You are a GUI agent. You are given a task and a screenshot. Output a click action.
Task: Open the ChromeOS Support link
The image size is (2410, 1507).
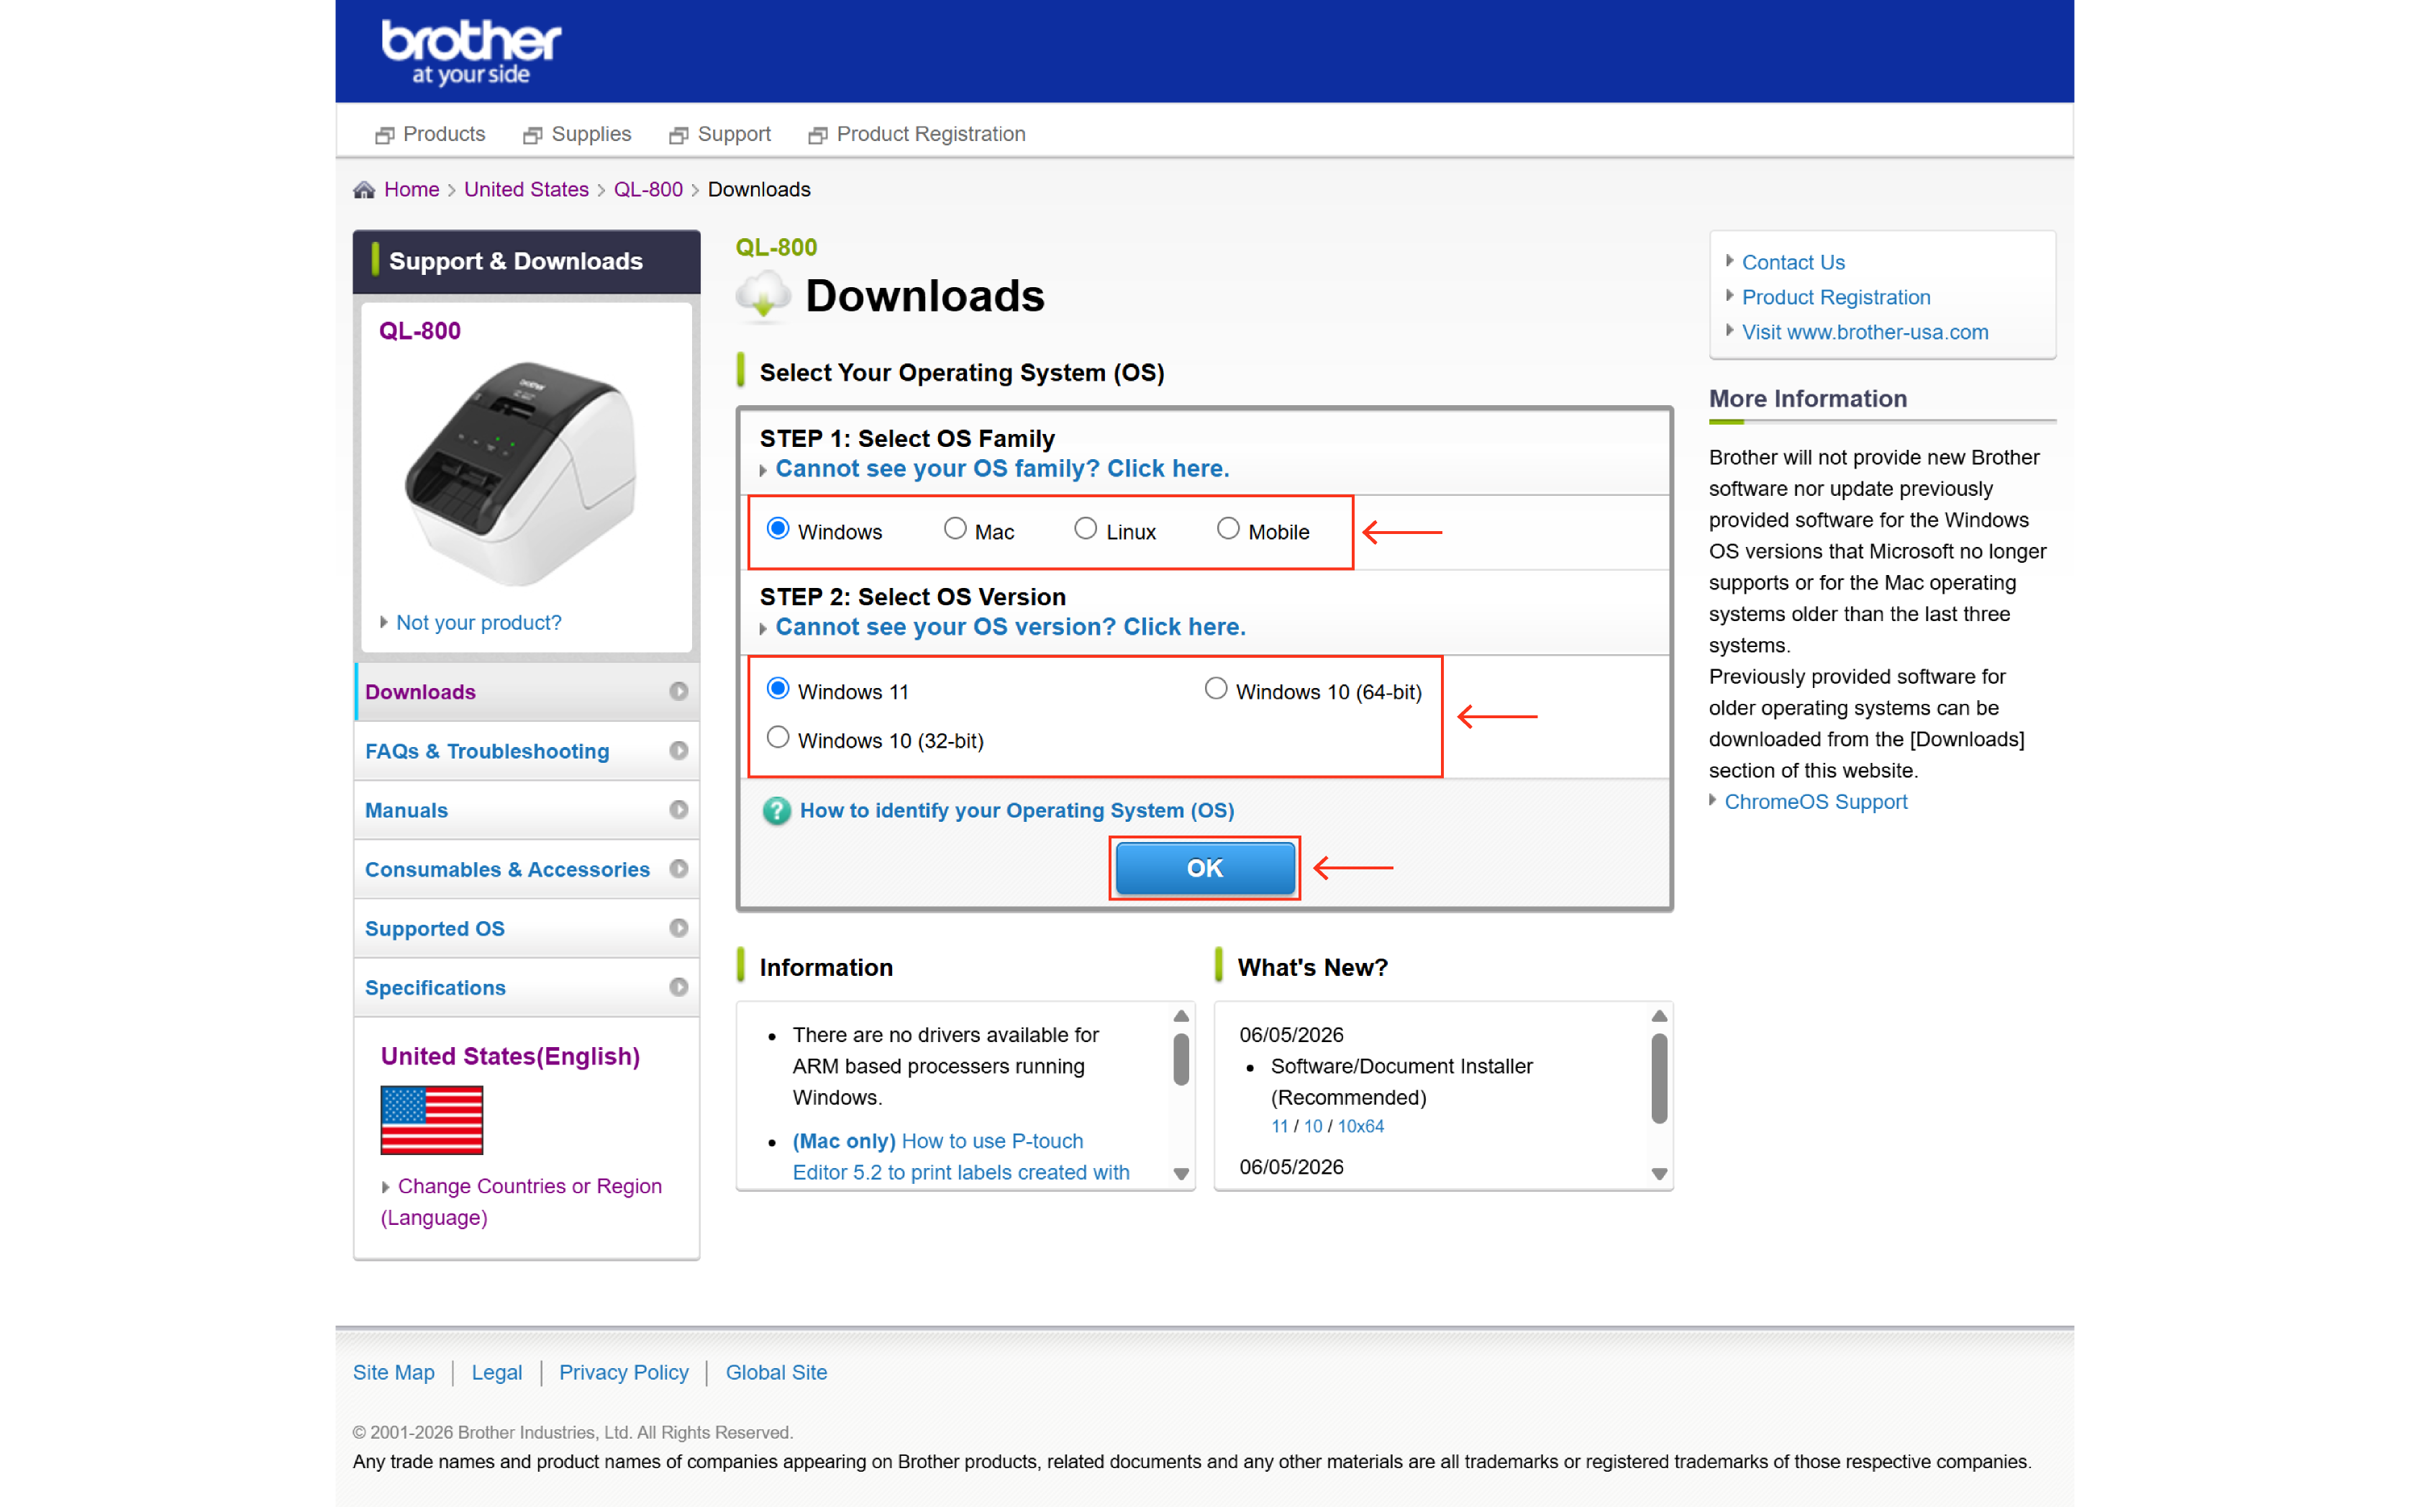(1815, 801)
